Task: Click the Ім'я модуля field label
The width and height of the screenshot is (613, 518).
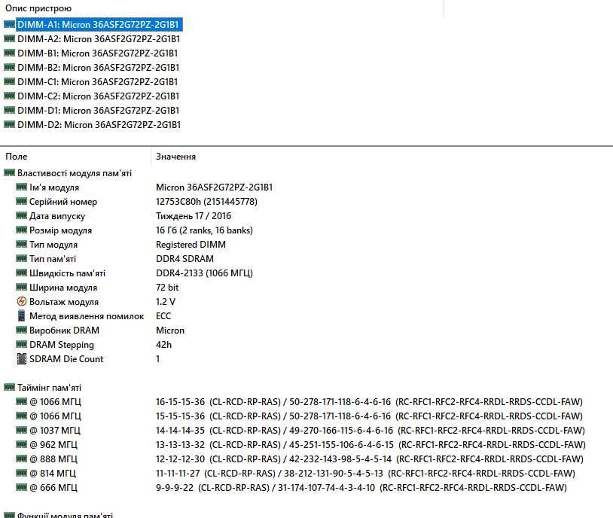Action: (54, 187)
